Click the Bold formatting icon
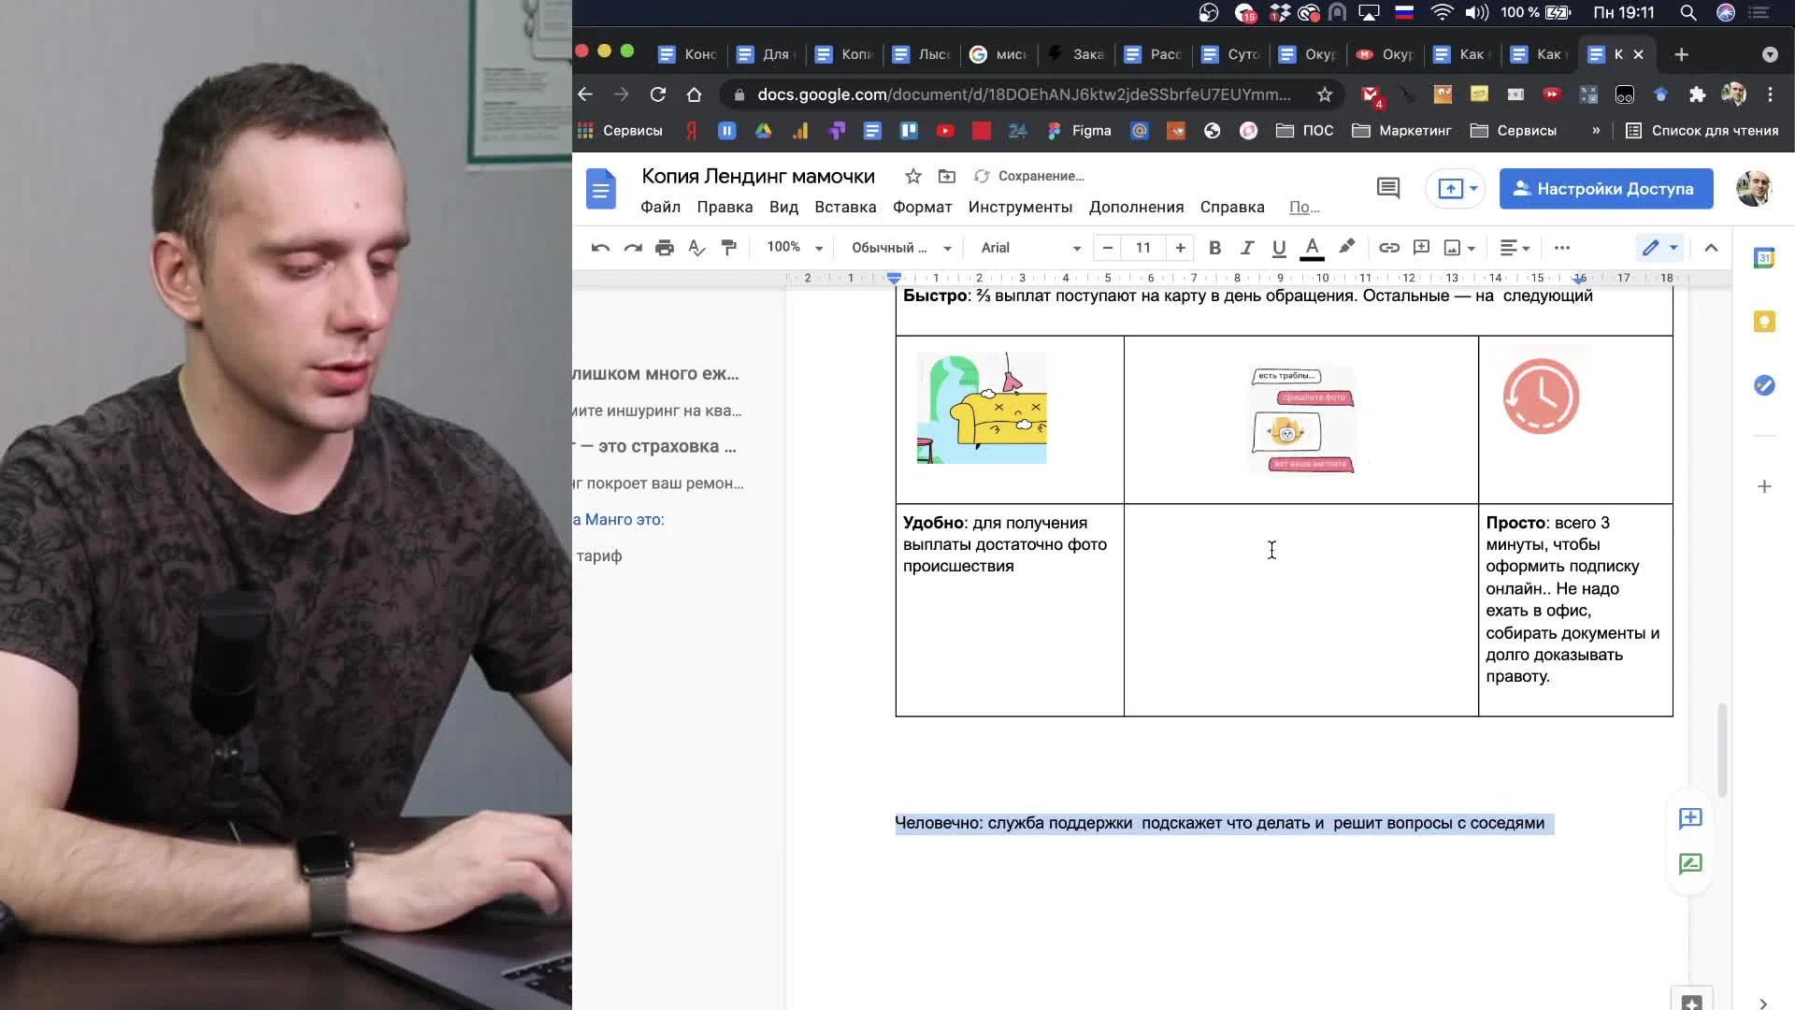Viewport: 1795px width, 1010px height. click(1214, 247)
